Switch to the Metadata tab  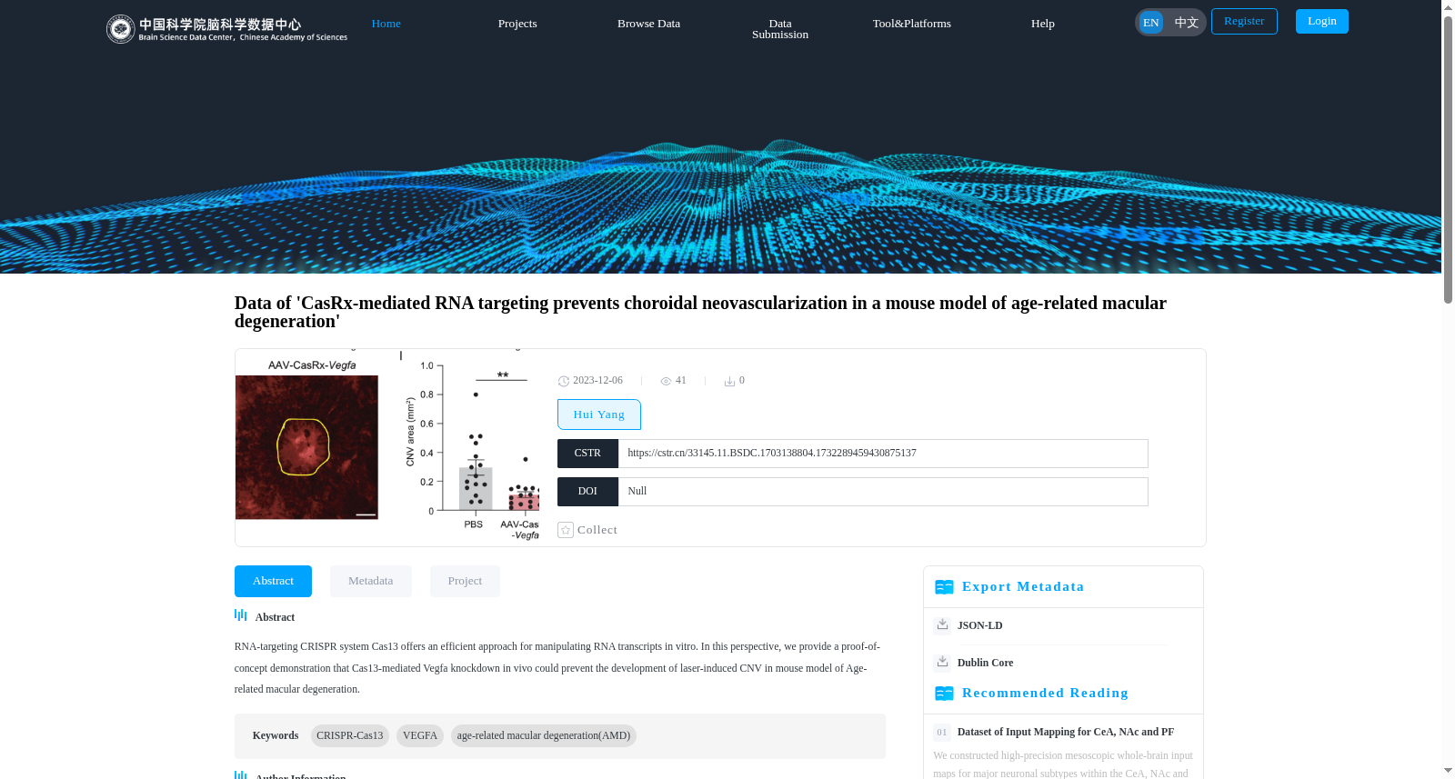[x=371, y=581]
